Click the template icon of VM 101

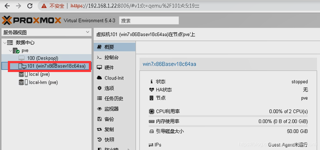tap(22, 66)
